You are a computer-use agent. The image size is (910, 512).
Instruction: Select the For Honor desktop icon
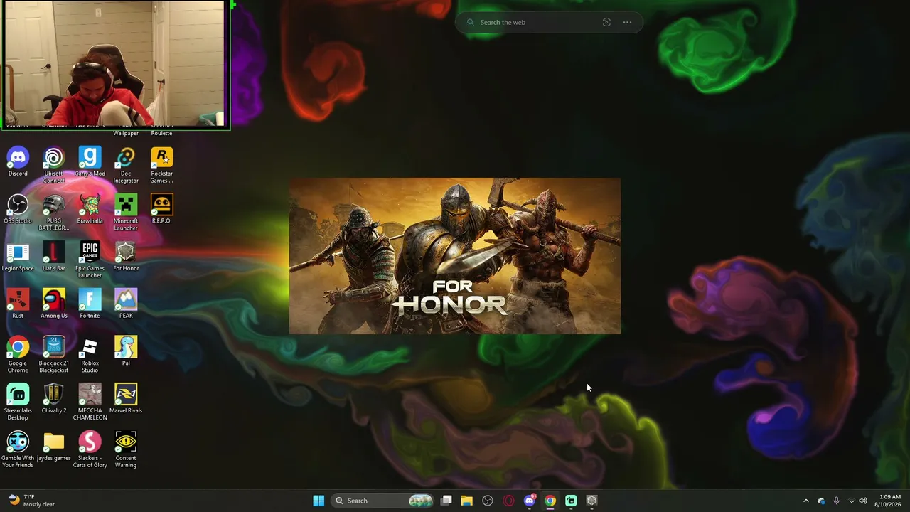point(126,257)
